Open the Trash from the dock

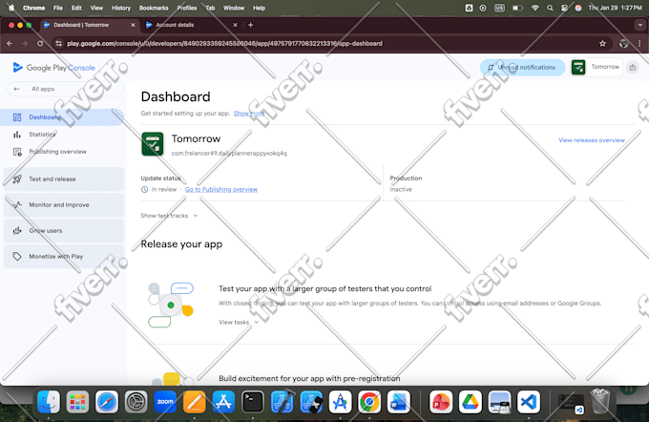pos(599,401)
